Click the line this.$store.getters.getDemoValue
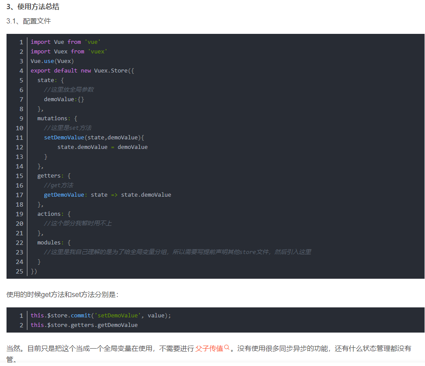Viewport: 425px width, 366px height. coord(84,325)
